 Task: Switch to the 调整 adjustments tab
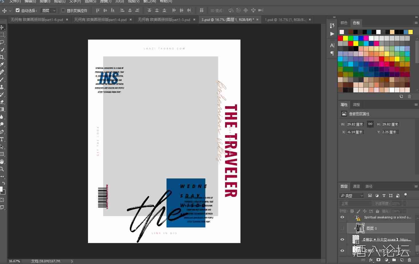pos(356,105)
